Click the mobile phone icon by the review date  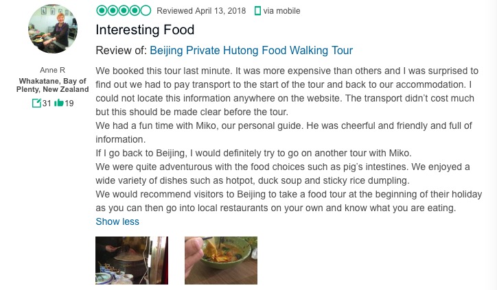258,11
